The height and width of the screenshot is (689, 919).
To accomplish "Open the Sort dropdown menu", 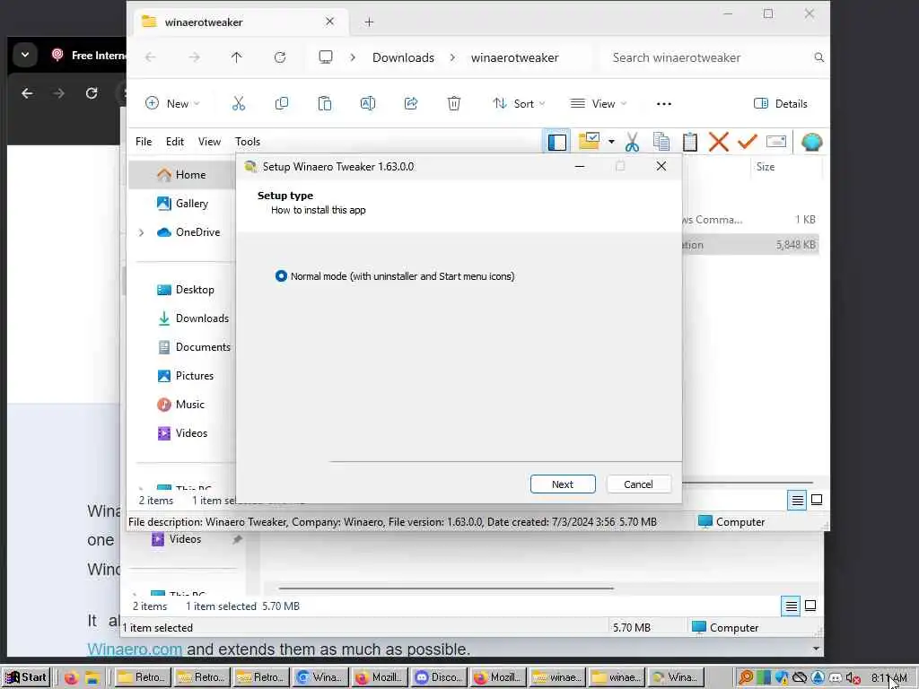I will [519, 104].
